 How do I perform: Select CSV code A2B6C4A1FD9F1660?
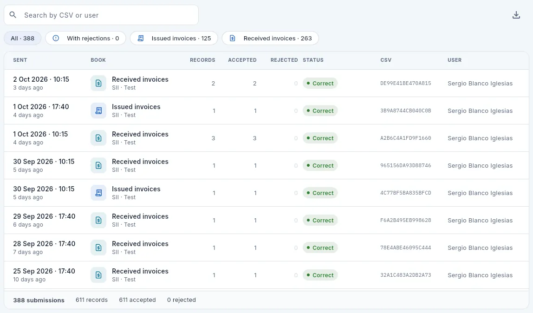(405, 138)
